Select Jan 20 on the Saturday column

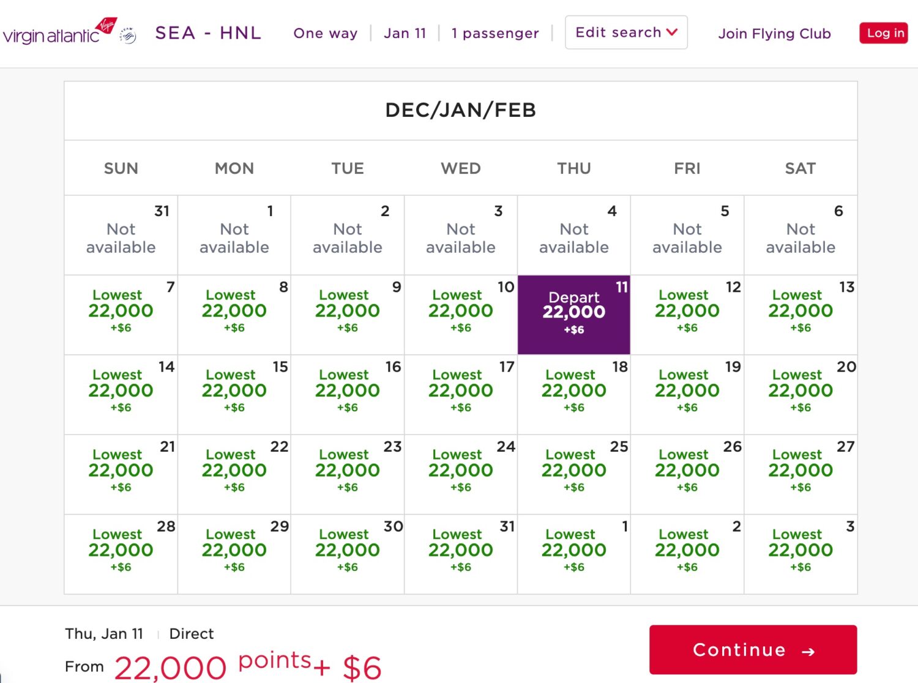point(800,394)
